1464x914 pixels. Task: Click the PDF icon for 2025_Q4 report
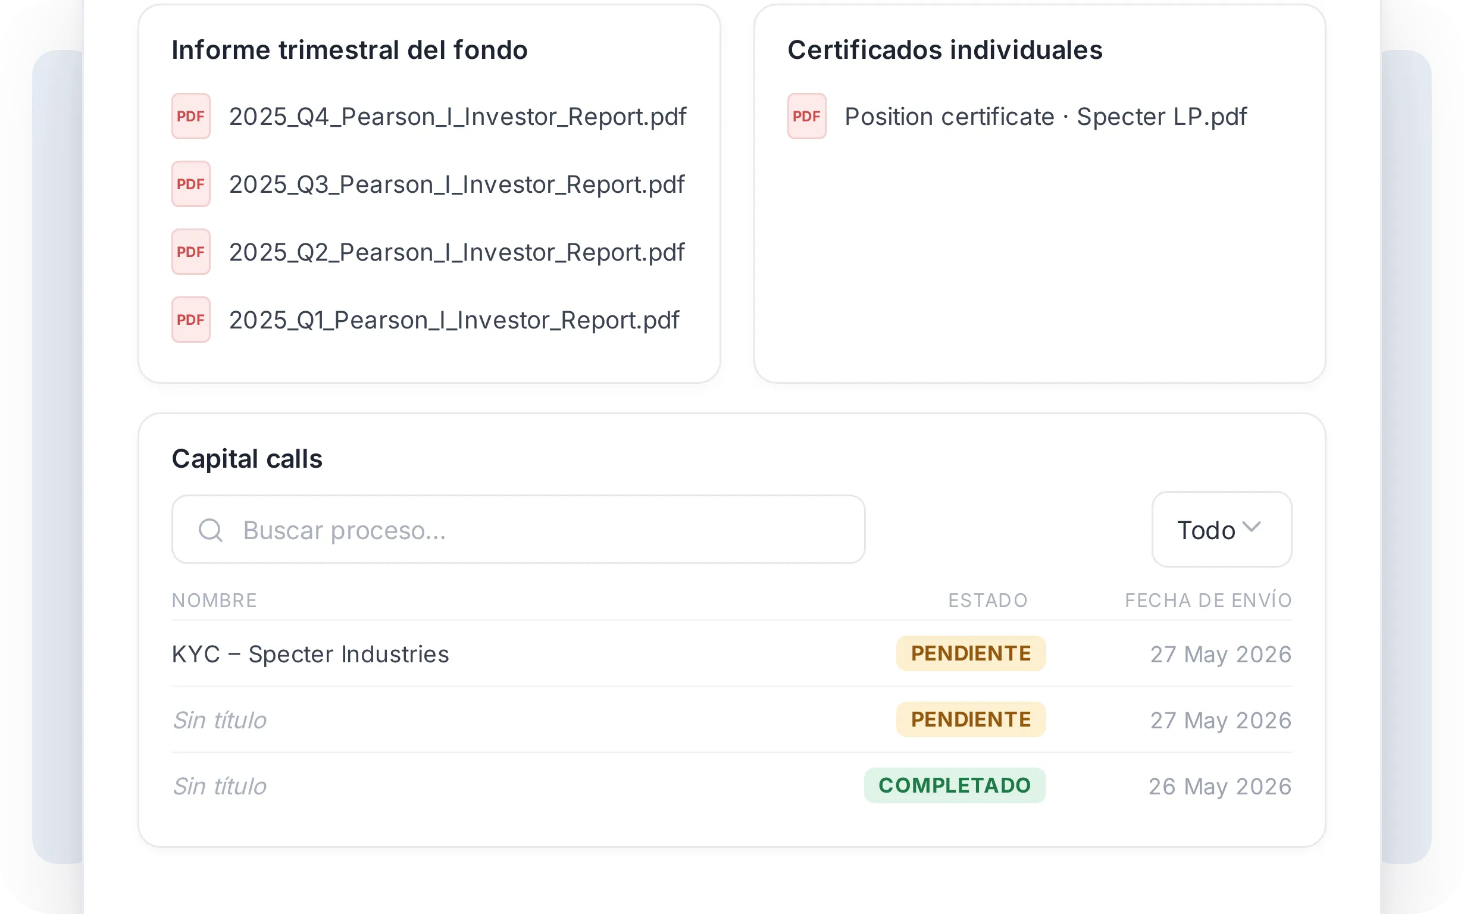[190, 116]
